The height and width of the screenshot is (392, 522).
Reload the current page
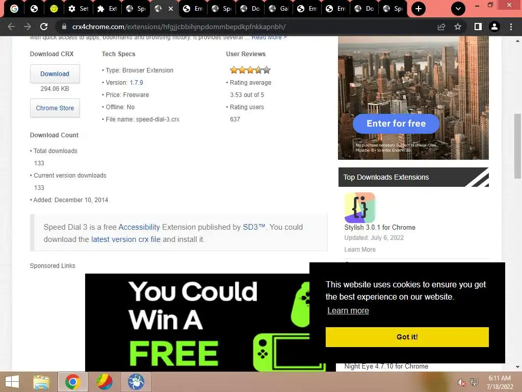[x=44, y=27]
